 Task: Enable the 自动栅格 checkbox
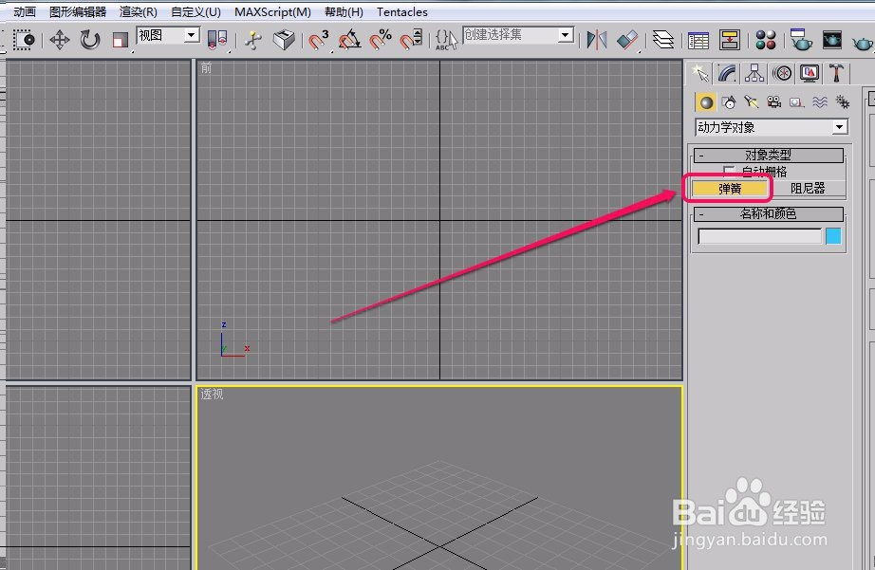point(729,171)
